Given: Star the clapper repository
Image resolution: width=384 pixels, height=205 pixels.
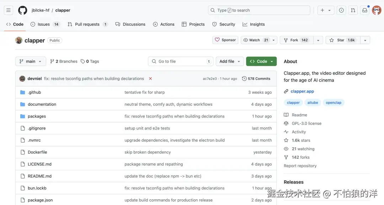Looking at the screenshot, I should pyautogui.click(x=343, y=40).
